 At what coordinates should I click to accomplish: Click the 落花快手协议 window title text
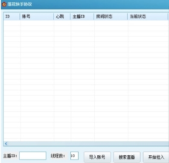20,4
